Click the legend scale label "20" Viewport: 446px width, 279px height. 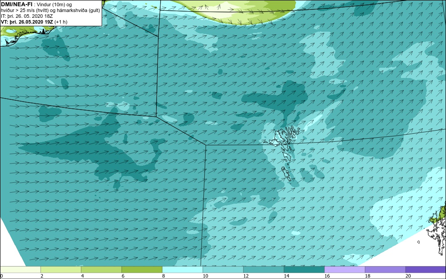pos(408,276)
